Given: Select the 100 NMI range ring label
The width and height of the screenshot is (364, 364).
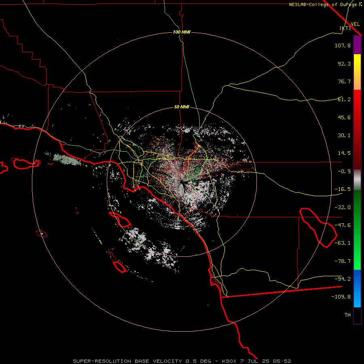Looking at the screenshot, I should pos(182,32).
